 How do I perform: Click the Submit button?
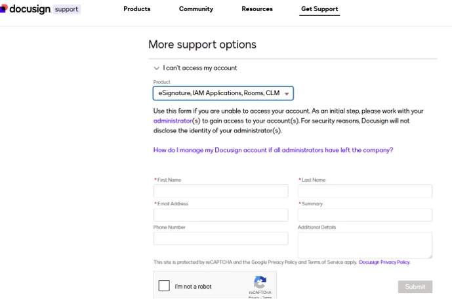(415, 287)
